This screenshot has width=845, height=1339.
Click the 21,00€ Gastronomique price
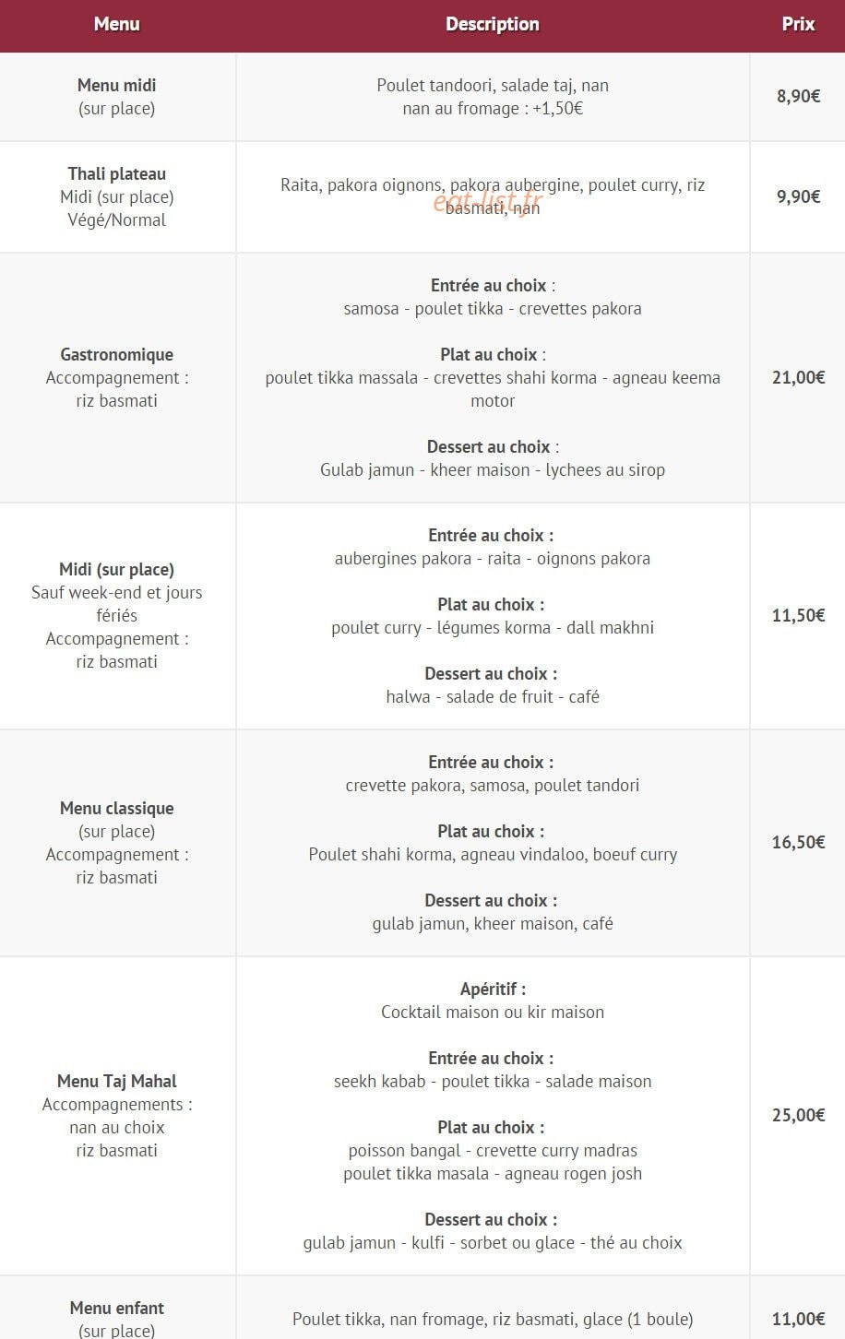pos(798,377)
